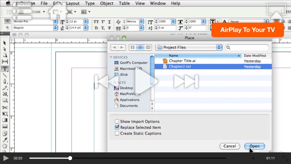Select the Gradient Feather tool
Image resolution: width=291 pixels, height=164 pixels.
[x=5, y=126]
